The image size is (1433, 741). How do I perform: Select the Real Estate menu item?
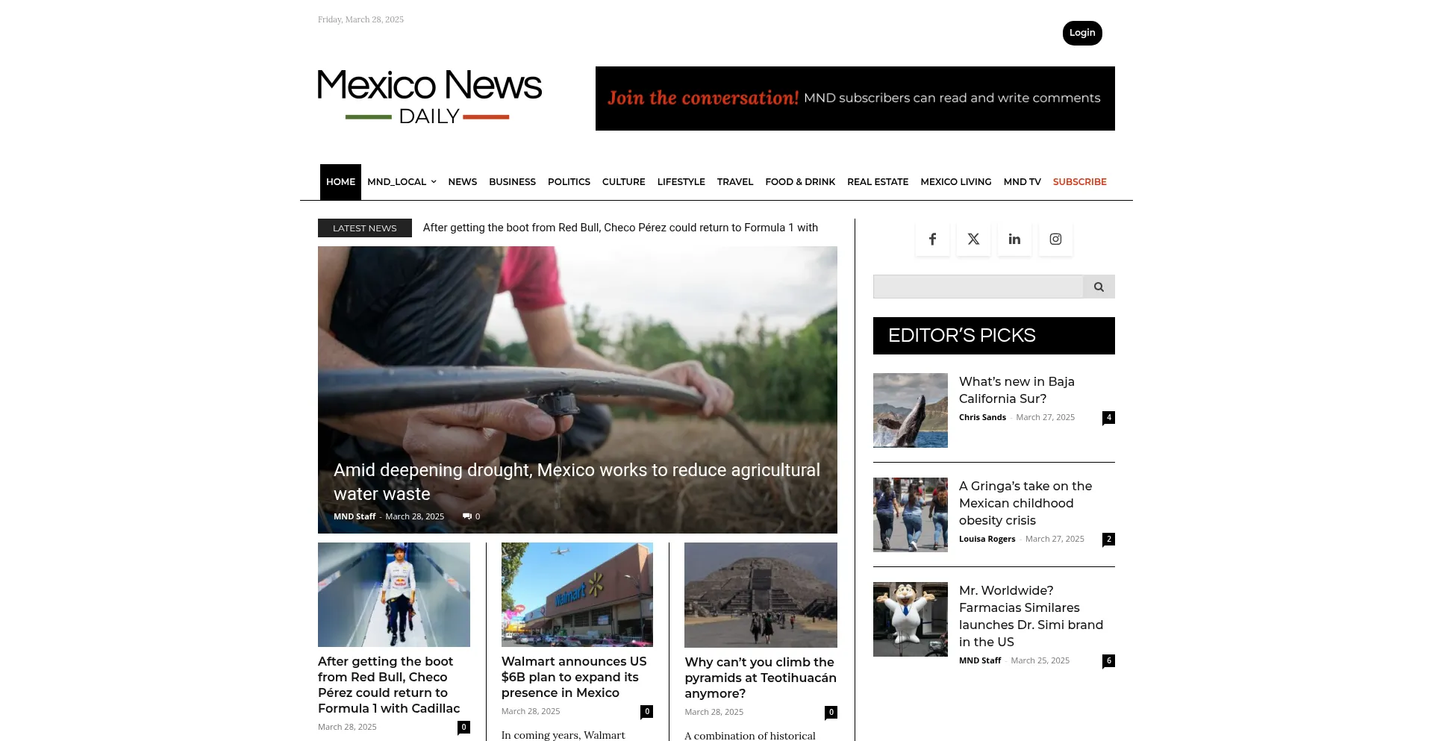(x=878, y=182)
